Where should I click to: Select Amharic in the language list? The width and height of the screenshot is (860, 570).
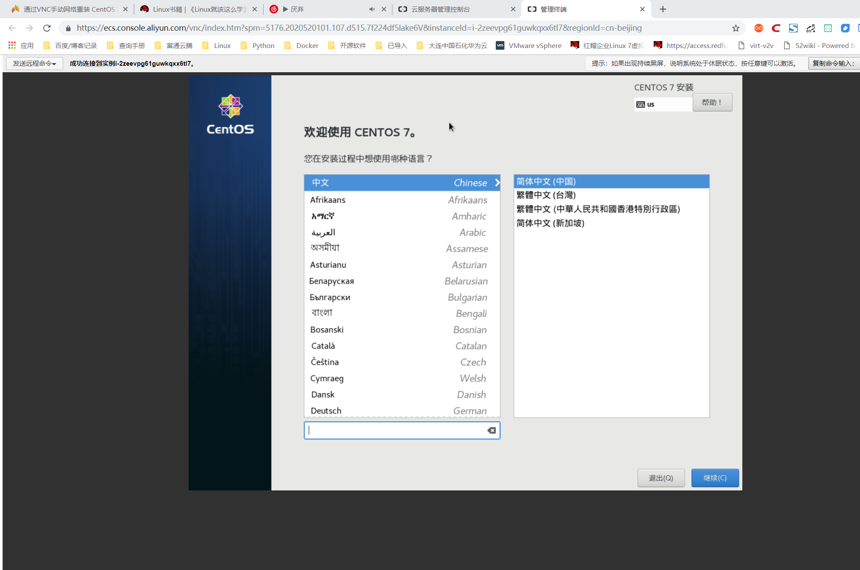(402, 216)
